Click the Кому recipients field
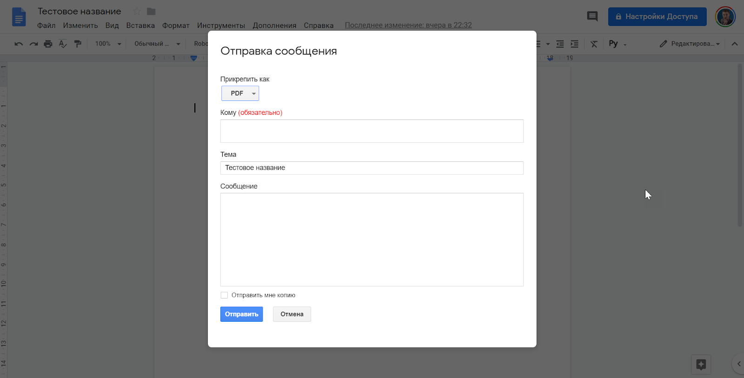 372,131
